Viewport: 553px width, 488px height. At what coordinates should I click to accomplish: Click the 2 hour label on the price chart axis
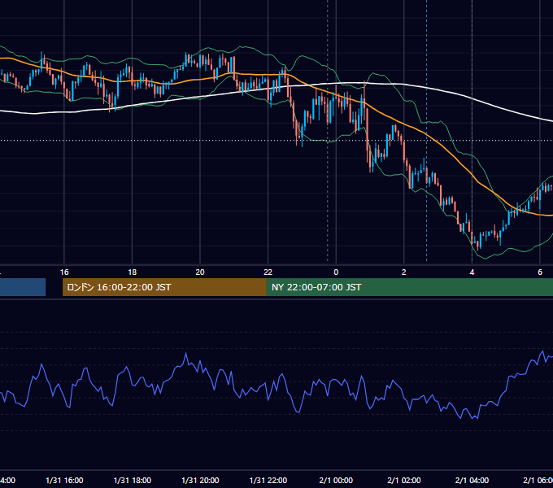[404, 272]
